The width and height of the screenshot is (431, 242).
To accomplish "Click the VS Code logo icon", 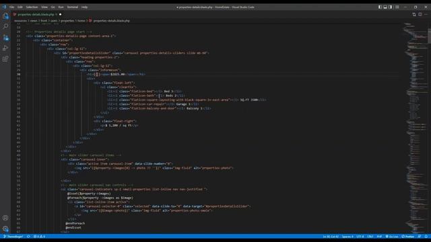I will point(4,7).
